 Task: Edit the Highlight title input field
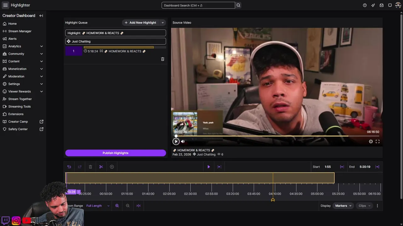pos(116,33)
